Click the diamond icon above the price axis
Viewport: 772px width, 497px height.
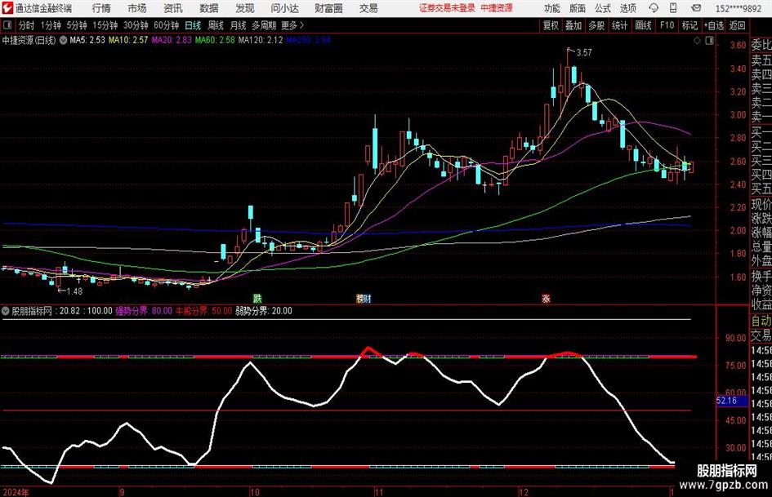pyautogui.click(x=697, y=41)
